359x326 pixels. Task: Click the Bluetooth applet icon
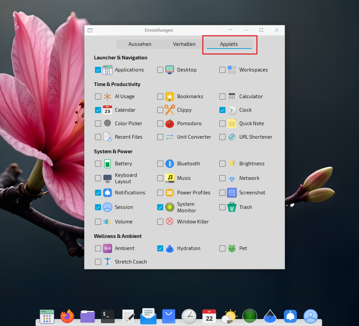click(x=170, y=164)
